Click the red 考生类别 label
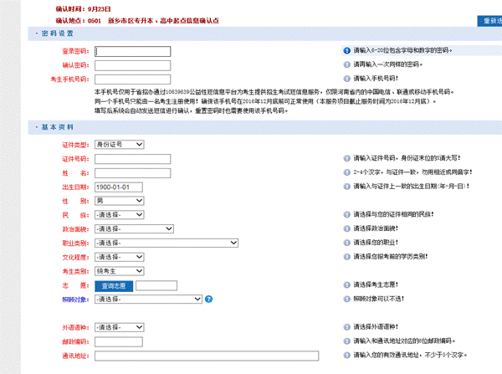Image resolution: width=502 pixels, height=374 pixels. click(75, 272)
